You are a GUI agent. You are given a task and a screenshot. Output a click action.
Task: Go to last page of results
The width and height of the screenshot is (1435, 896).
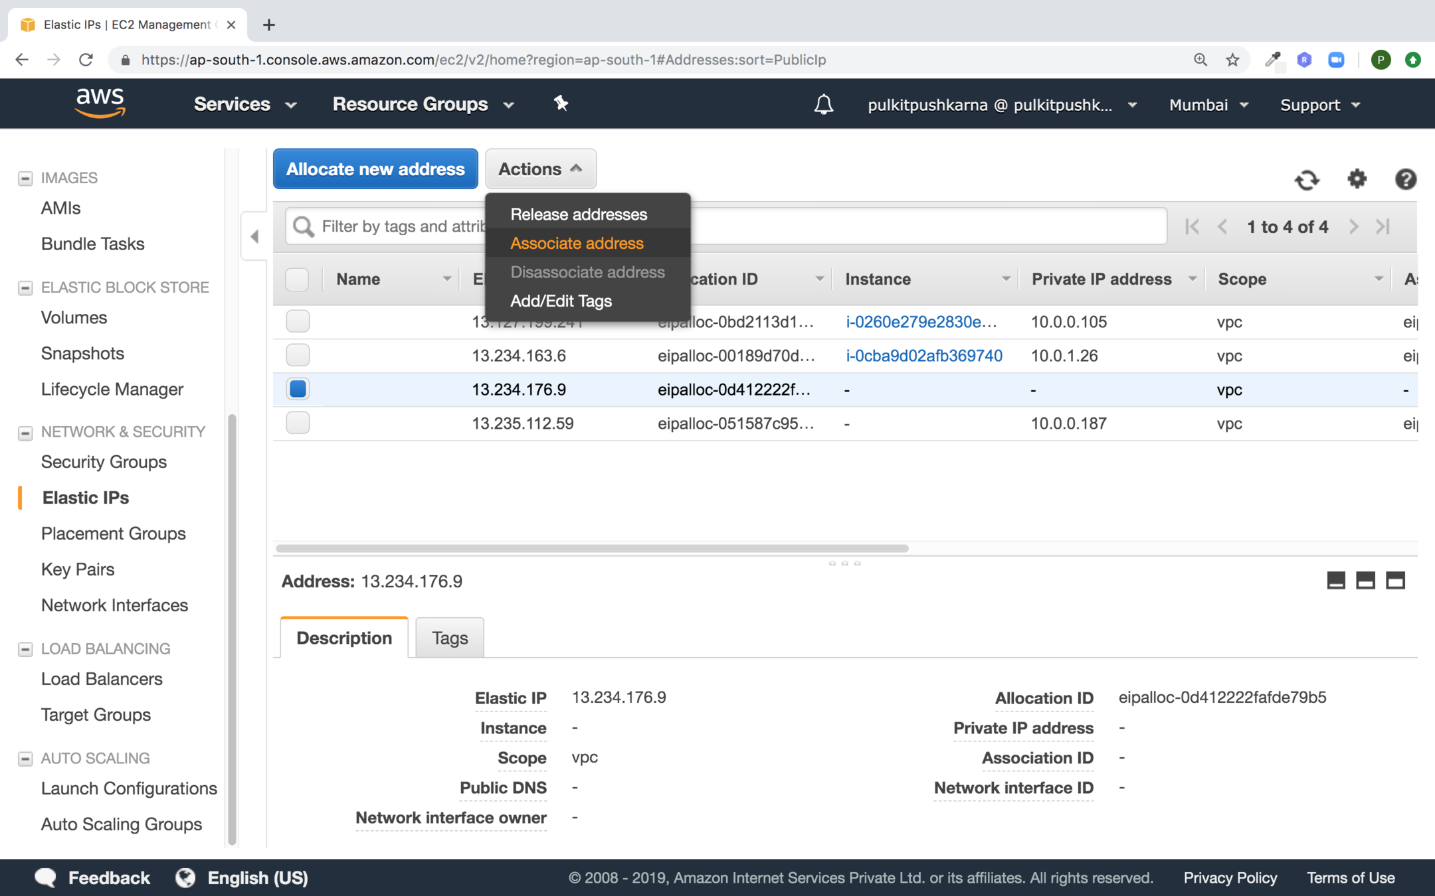tap(1383, 227)
